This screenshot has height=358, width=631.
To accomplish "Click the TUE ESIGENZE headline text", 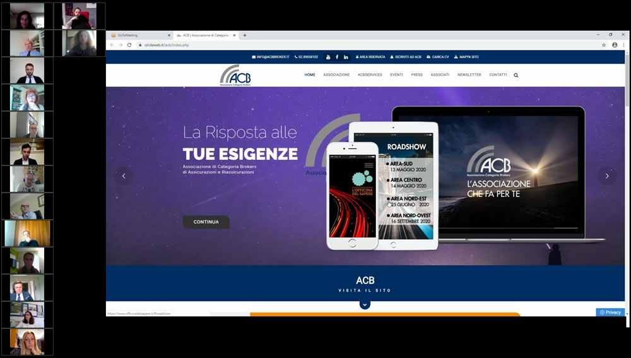I will pyautogui.click(x=240, y=154).
